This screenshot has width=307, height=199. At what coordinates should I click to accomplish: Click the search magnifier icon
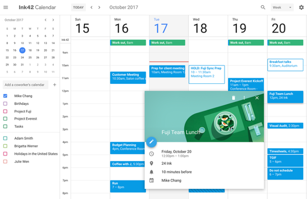263,8
